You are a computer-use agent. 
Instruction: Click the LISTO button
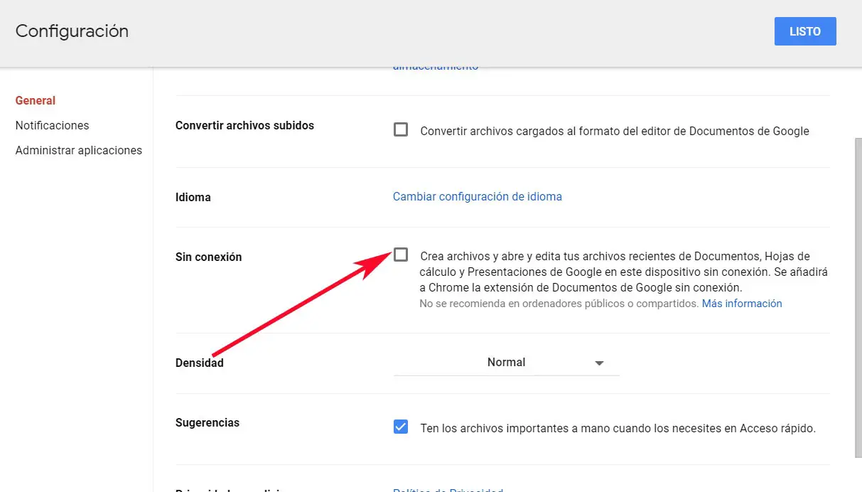point(805,31)
